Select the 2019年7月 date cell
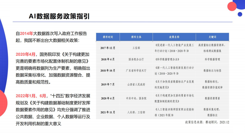Screen dimensions: 245x133 (x=108, y=84)
